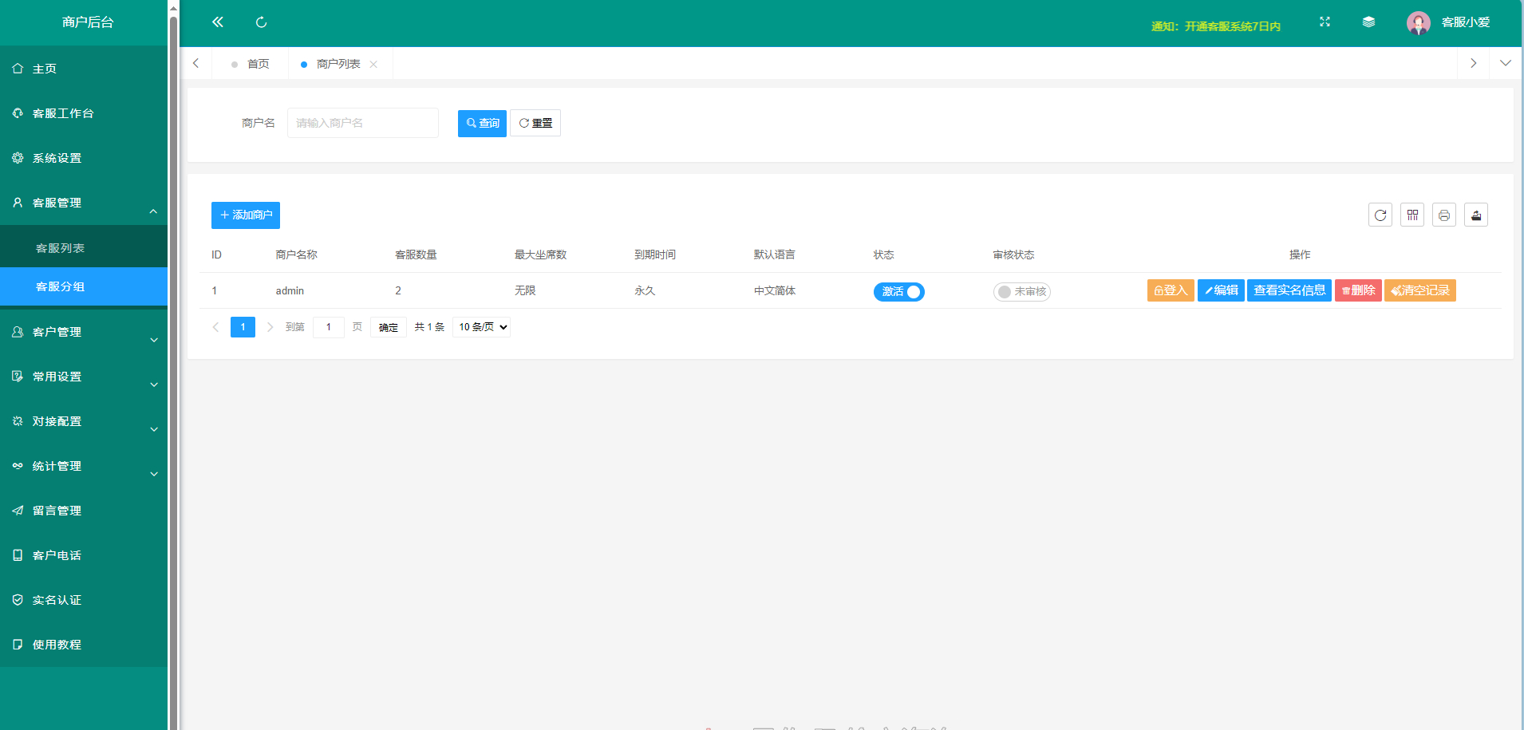Open the tab options dropdown arrow
The width and height of the screenshot is (1524, 730).
coord(1505,64)
